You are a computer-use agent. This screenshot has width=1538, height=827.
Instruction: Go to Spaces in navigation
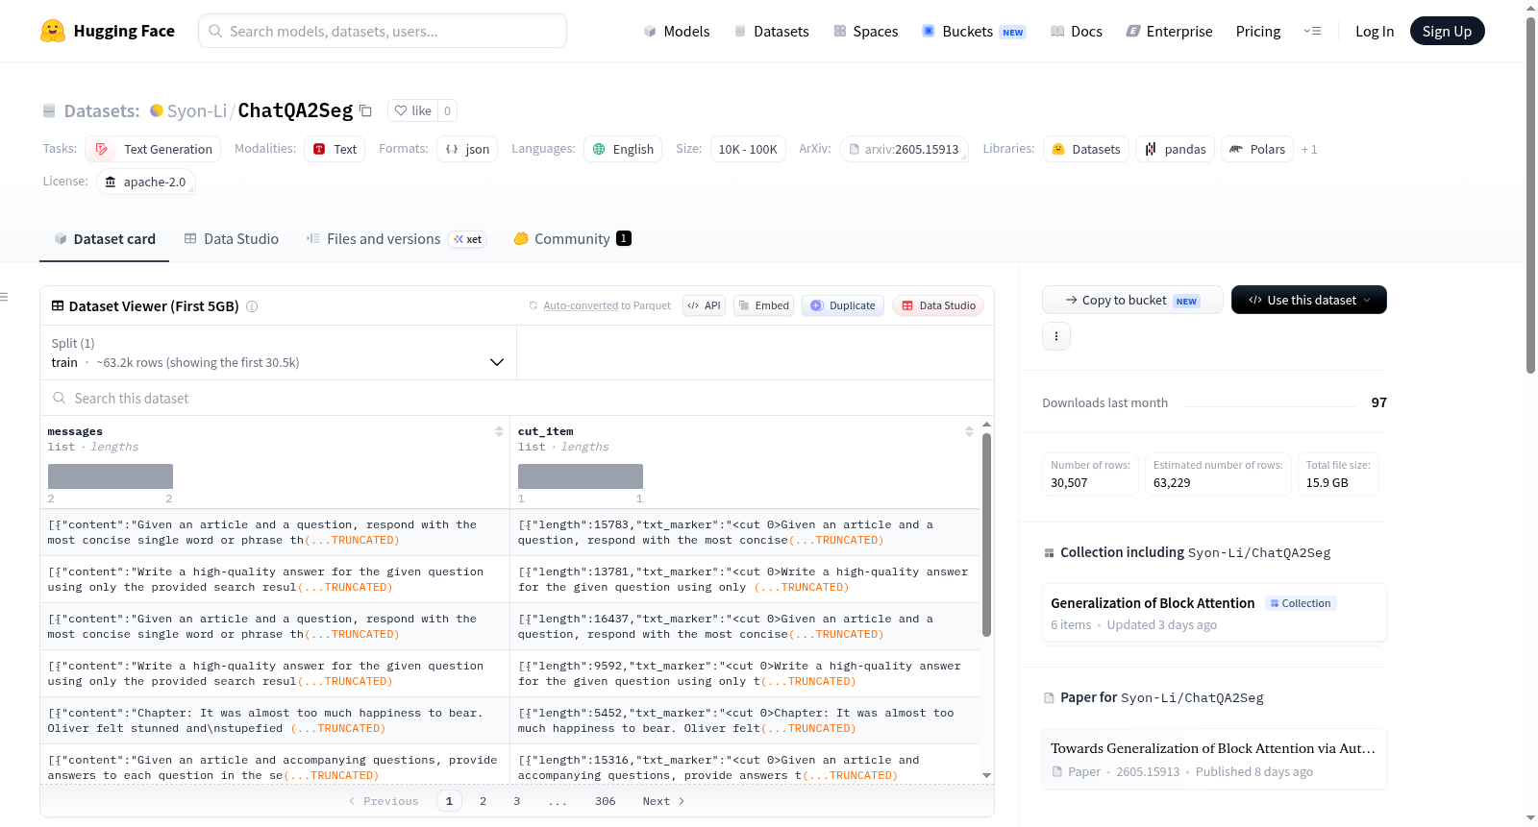[x=865, y=31]
